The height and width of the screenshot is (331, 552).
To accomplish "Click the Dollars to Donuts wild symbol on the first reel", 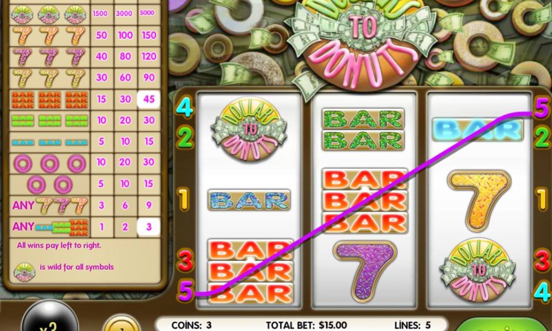I will click(248, 130).
